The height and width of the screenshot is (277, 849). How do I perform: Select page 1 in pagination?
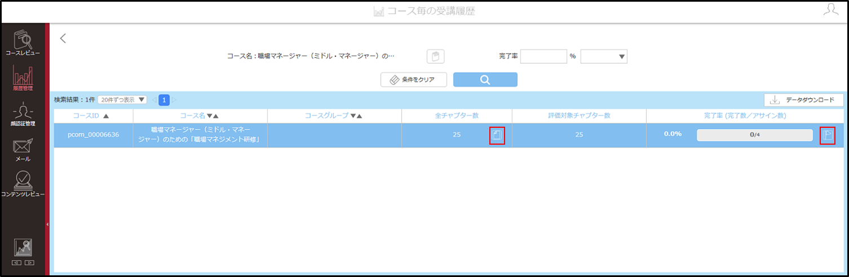[x=164, y=100]
